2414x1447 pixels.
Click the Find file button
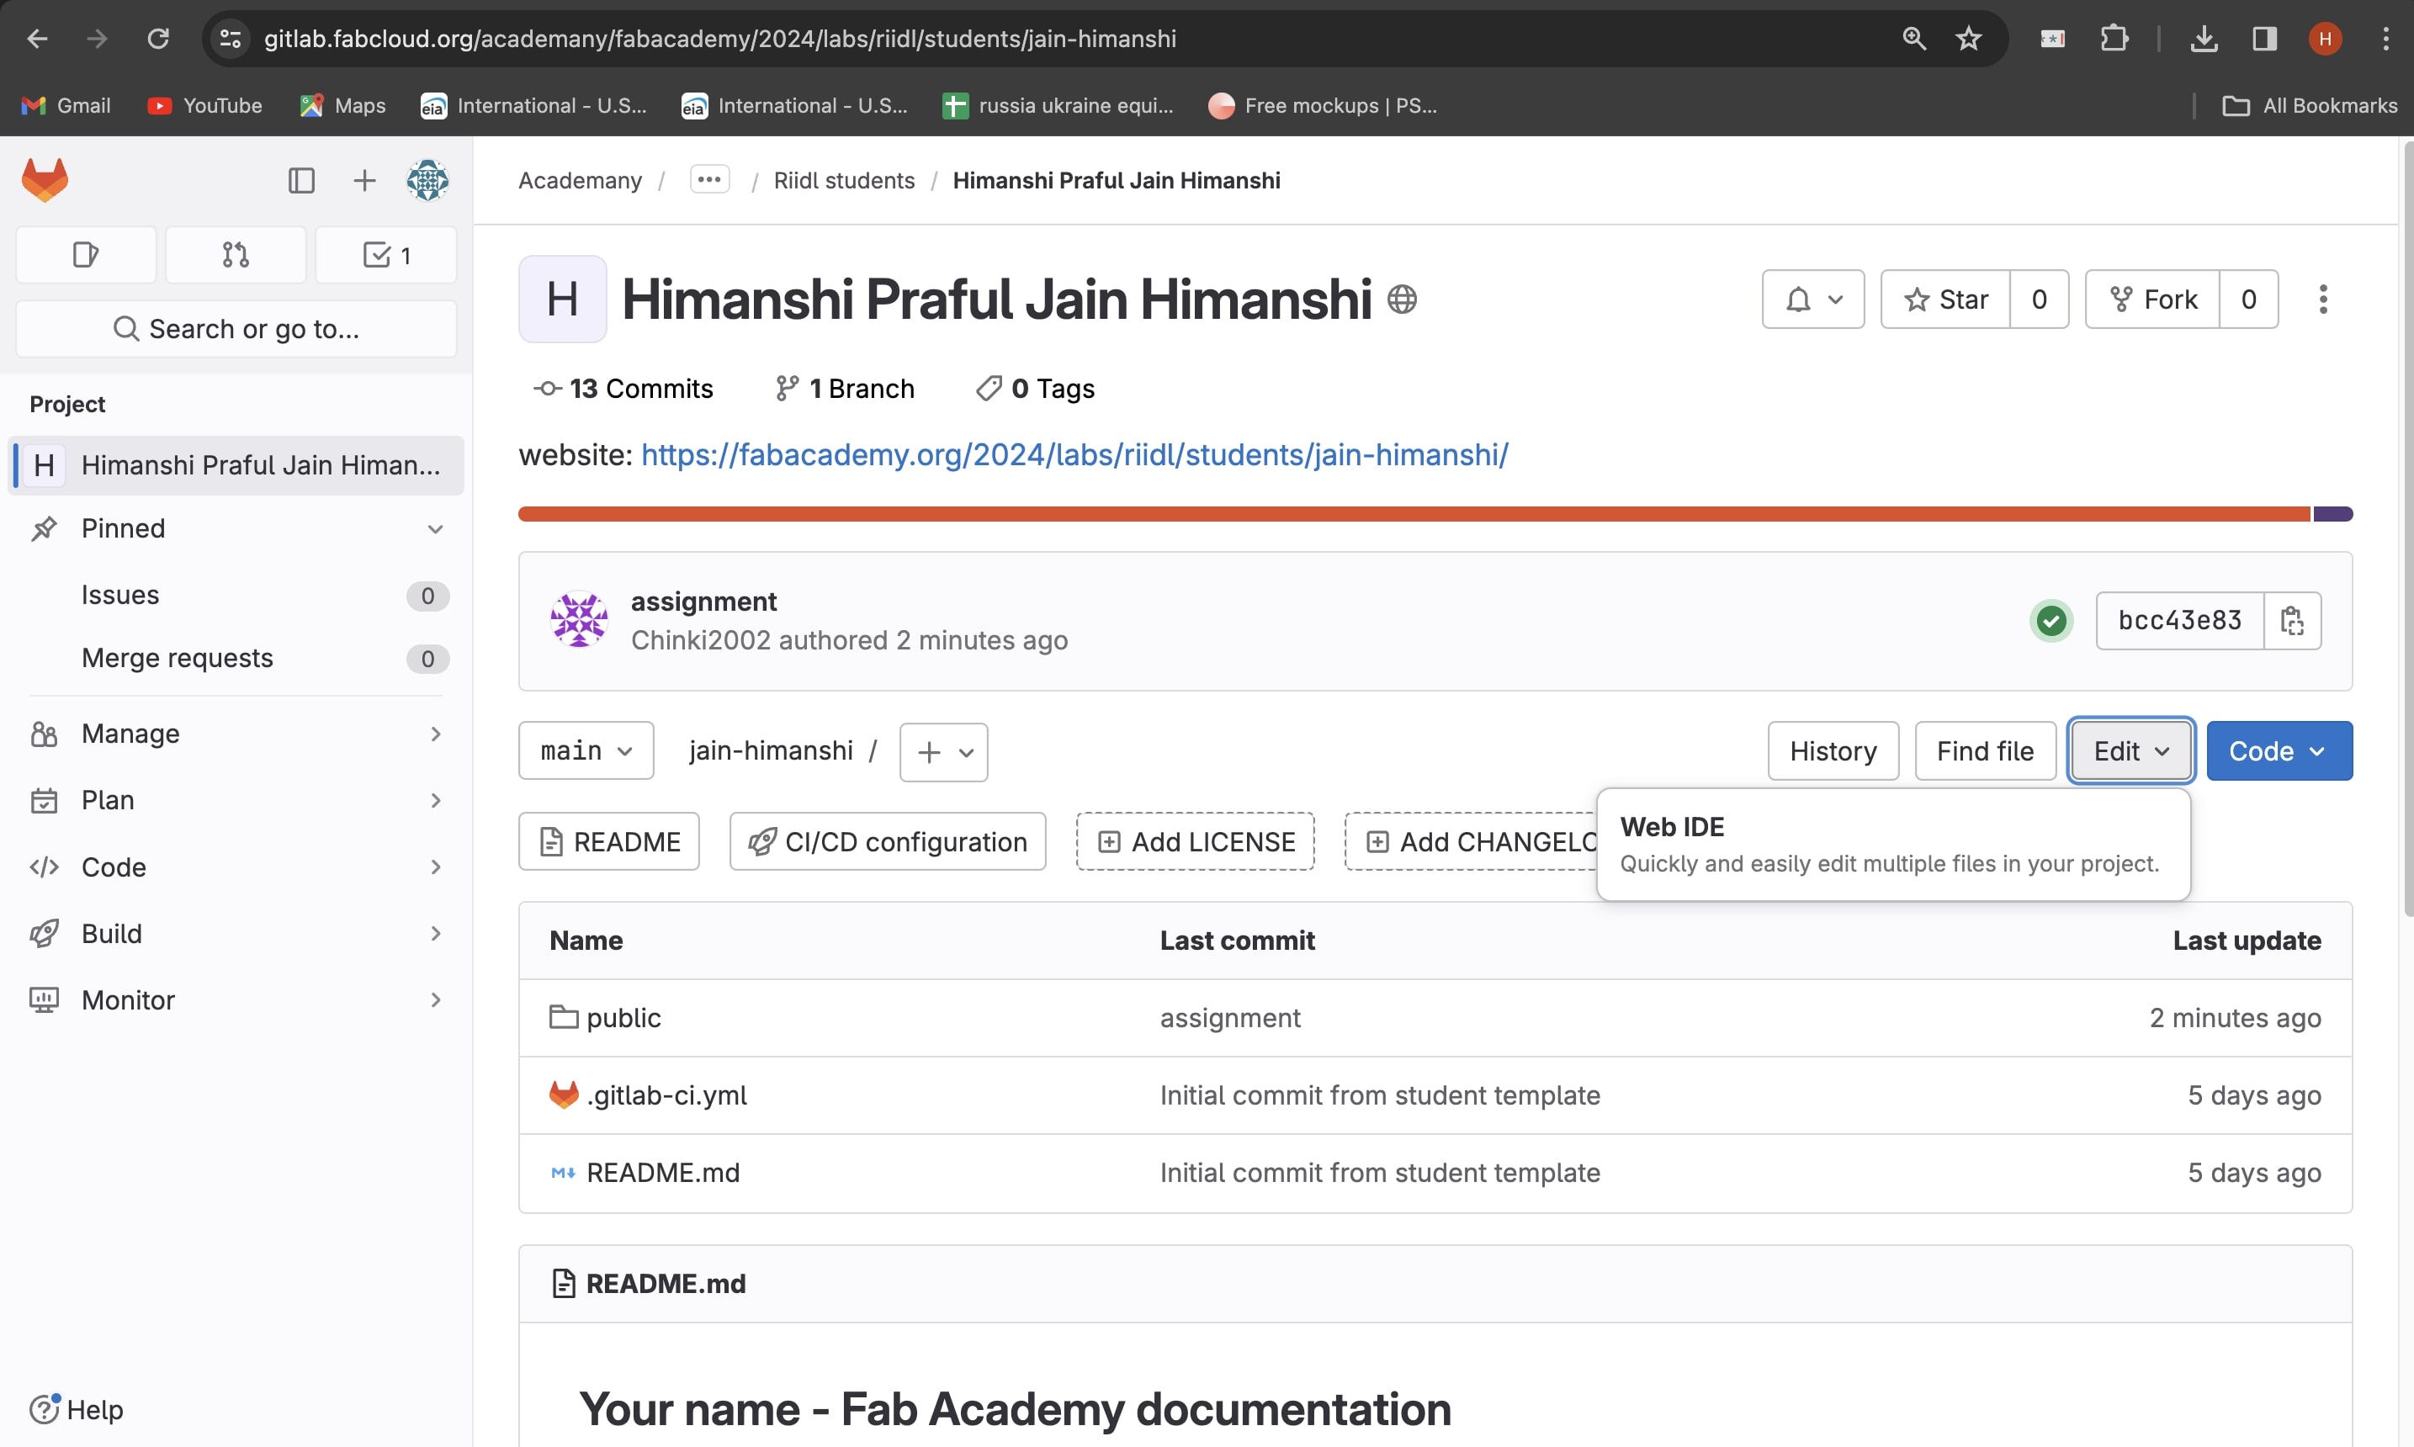tap(1985, 750)
